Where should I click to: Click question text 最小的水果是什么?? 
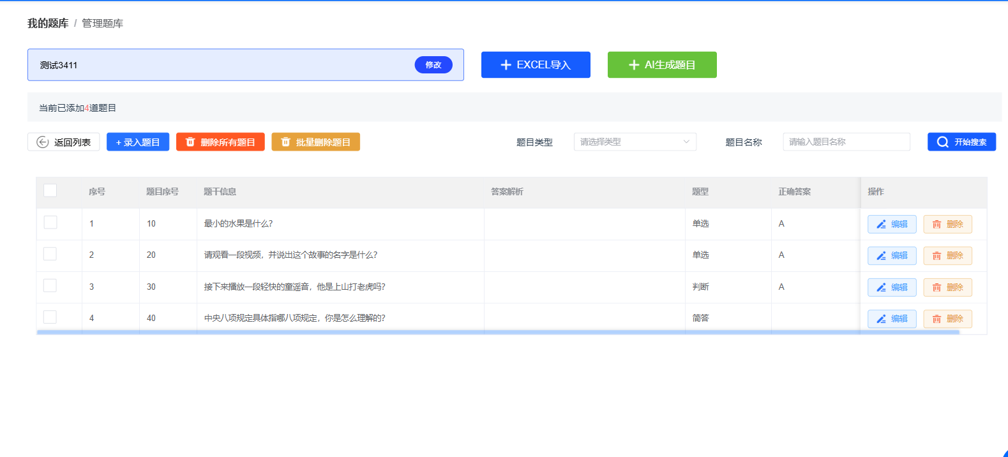coord(238,223)
